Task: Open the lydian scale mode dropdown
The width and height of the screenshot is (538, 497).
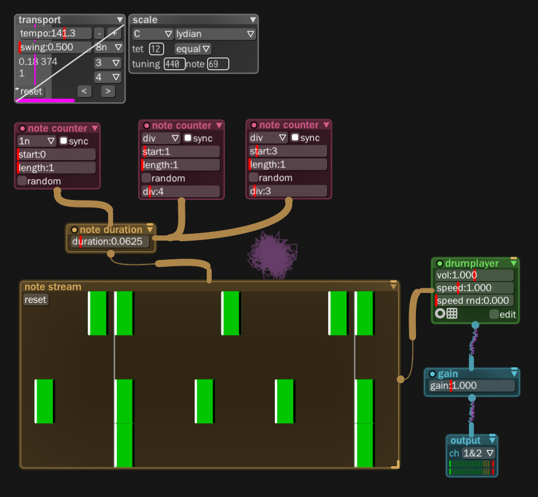Action: pyautogui.click(x=250, y=34)
